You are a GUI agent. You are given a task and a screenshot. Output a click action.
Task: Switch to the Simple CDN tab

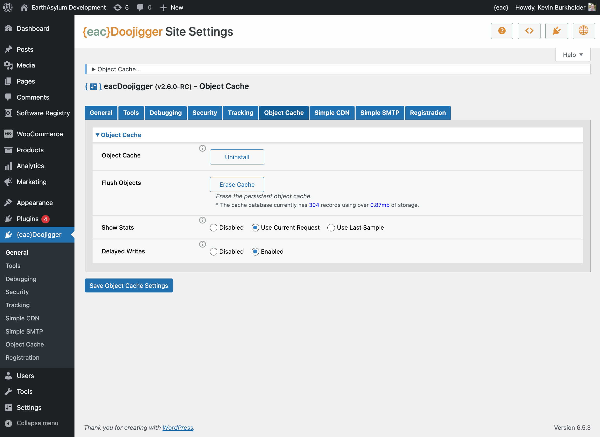point(332,113)
